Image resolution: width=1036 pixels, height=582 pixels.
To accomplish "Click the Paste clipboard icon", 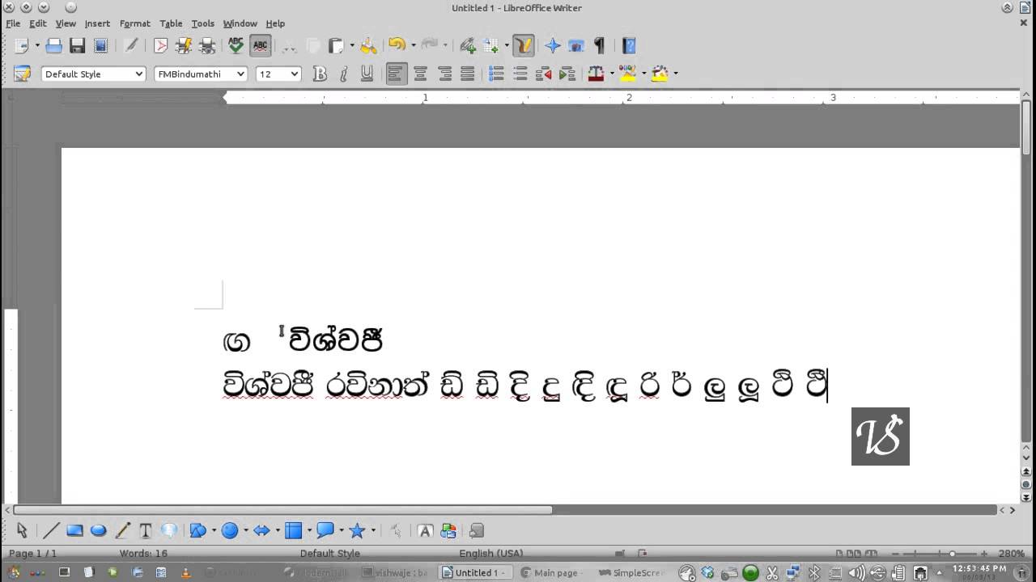I will click(x=336, y=46).
